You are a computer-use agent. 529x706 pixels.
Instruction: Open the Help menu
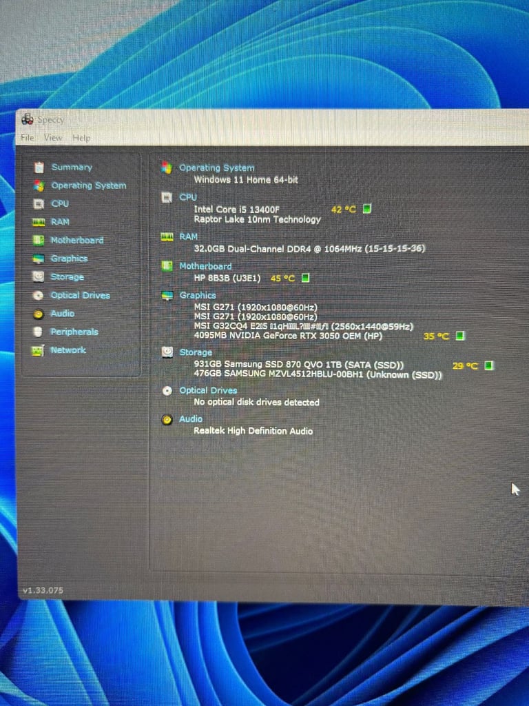tap(81, 138)
